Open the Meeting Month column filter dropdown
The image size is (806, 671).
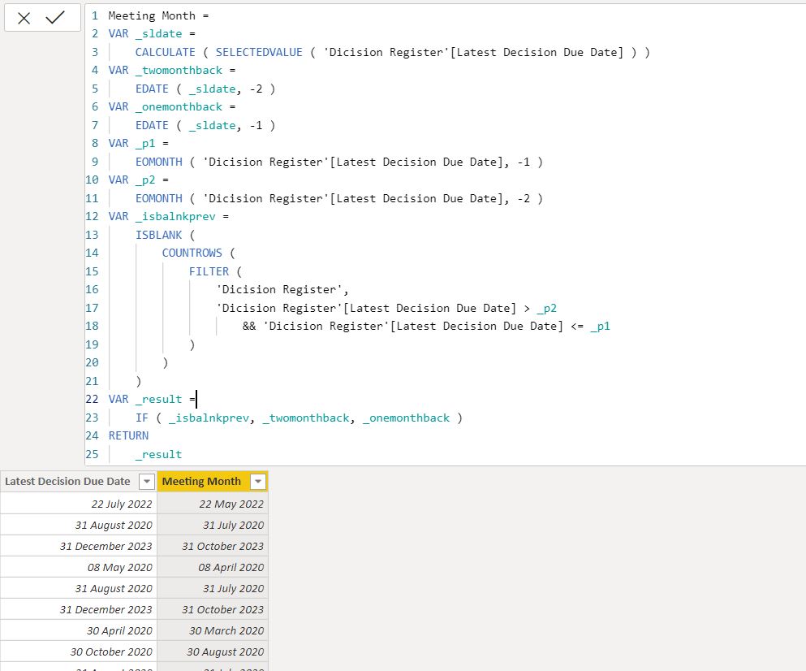point(258,482)
